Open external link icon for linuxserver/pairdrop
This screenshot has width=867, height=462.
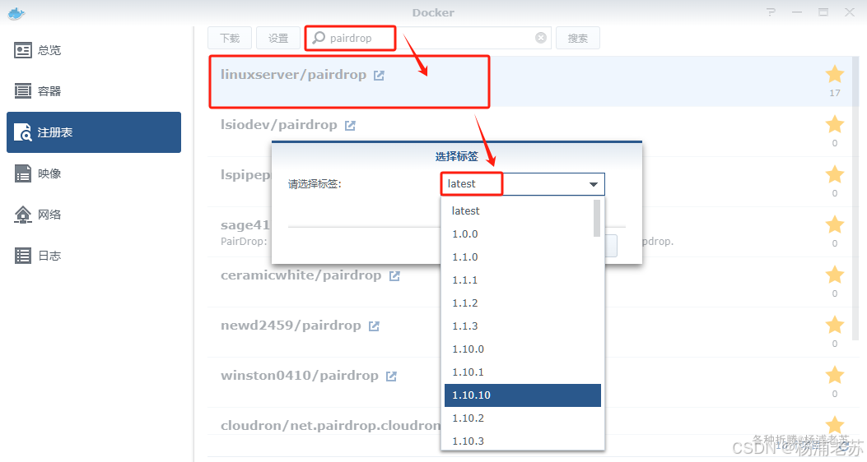point(379,76)
